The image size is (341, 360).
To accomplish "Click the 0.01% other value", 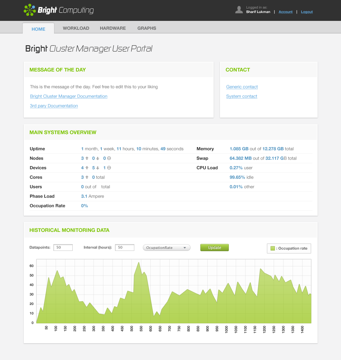I will 242,187.
